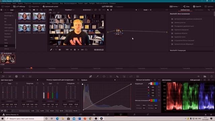This screenshot has width=215, height=121.
Task: Play the clip forward
Action: [x=78, y=50]
